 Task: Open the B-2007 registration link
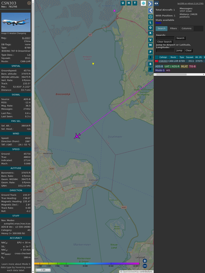click(x=26, y=38)
